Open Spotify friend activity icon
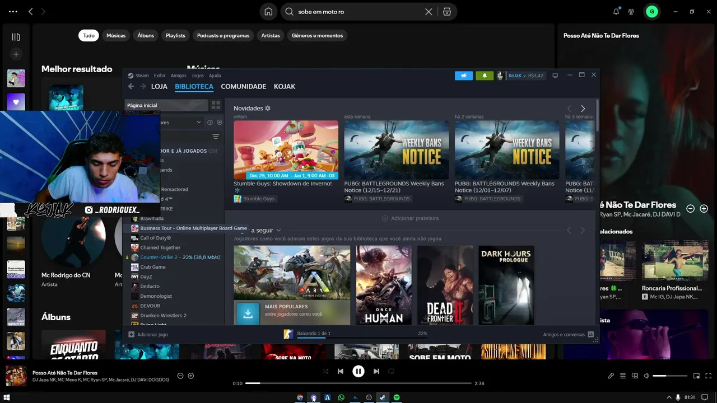This screenshot has height=403, width=717. 631,11
